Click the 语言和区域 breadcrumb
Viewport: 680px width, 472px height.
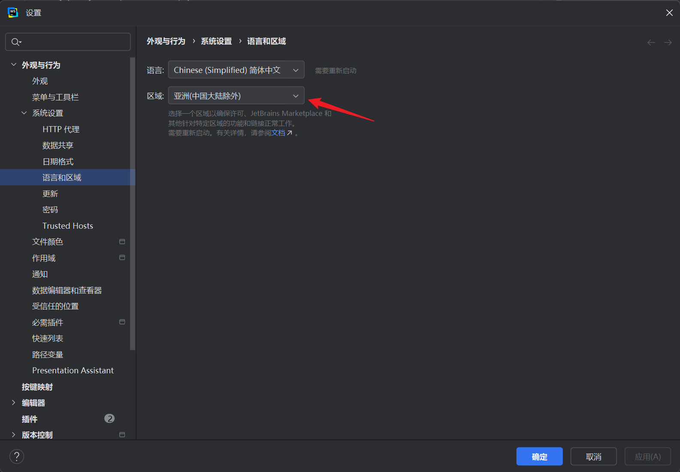tap(267, 41)
